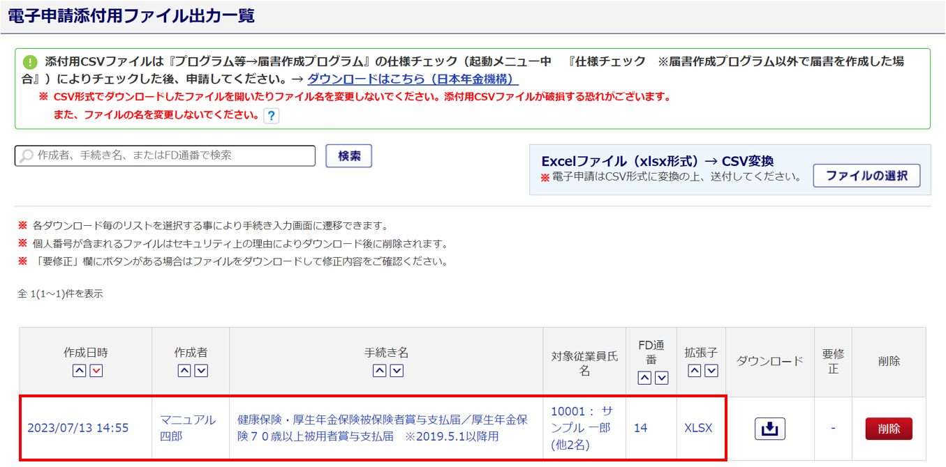Screen dimensions: 946x467
Task: Sort 手続き名 column descending
Action: pyautogui.click(x=397, y=371)
